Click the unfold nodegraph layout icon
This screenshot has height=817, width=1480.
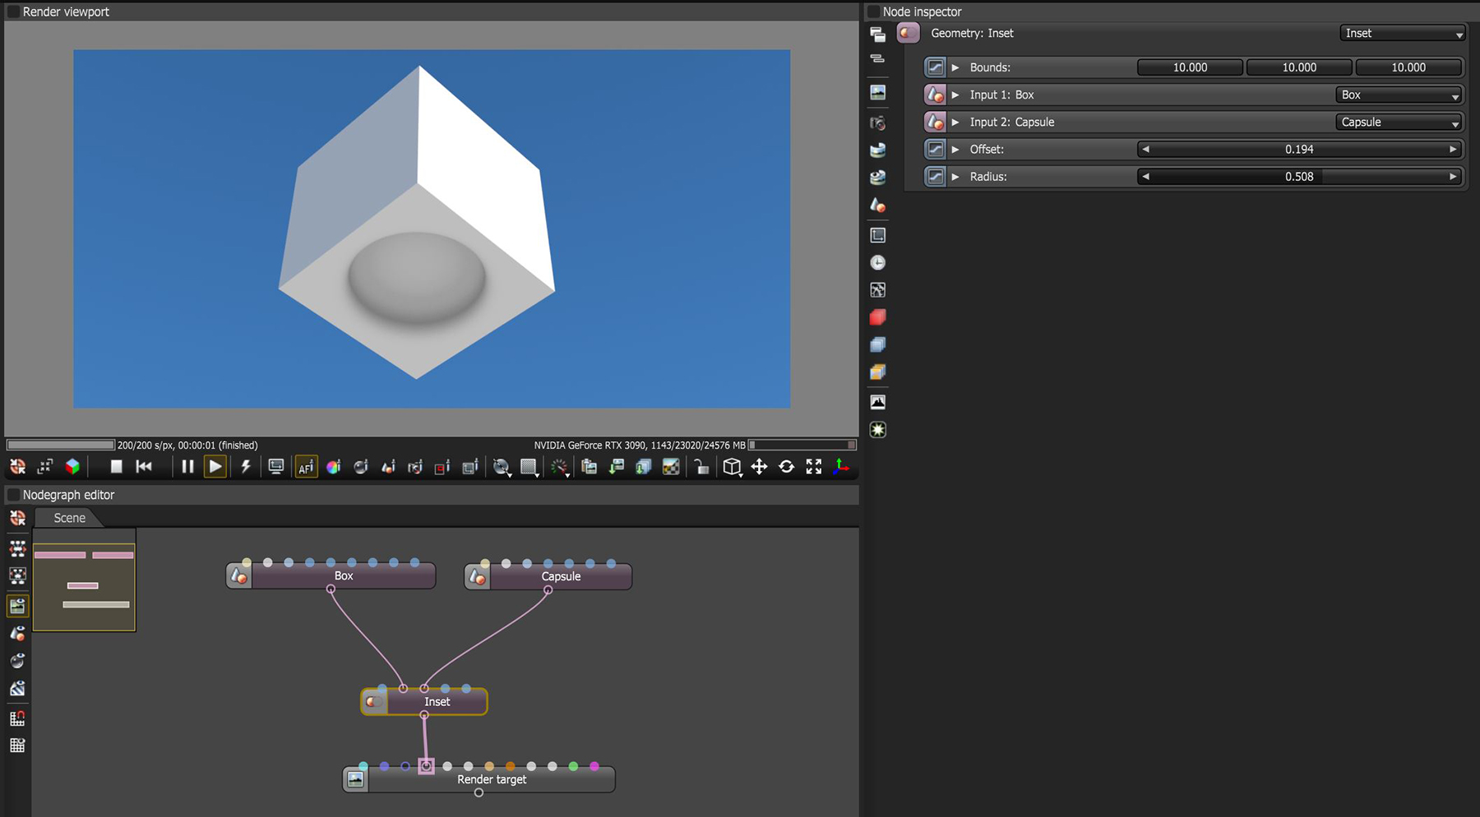coord(17,548)
